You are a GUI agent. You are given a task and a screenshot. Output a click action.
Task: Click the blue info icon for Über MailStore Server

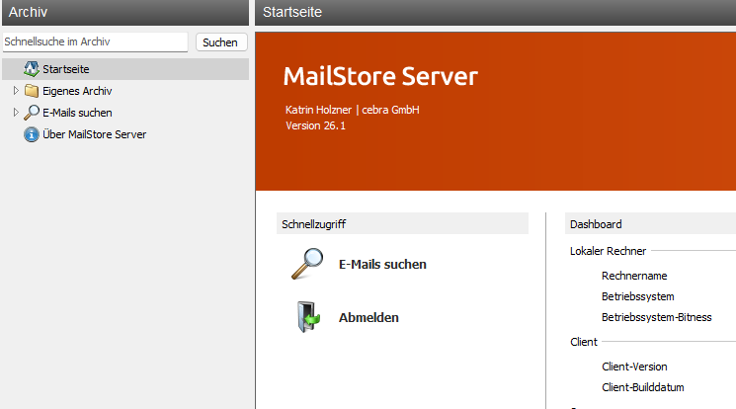31,134
